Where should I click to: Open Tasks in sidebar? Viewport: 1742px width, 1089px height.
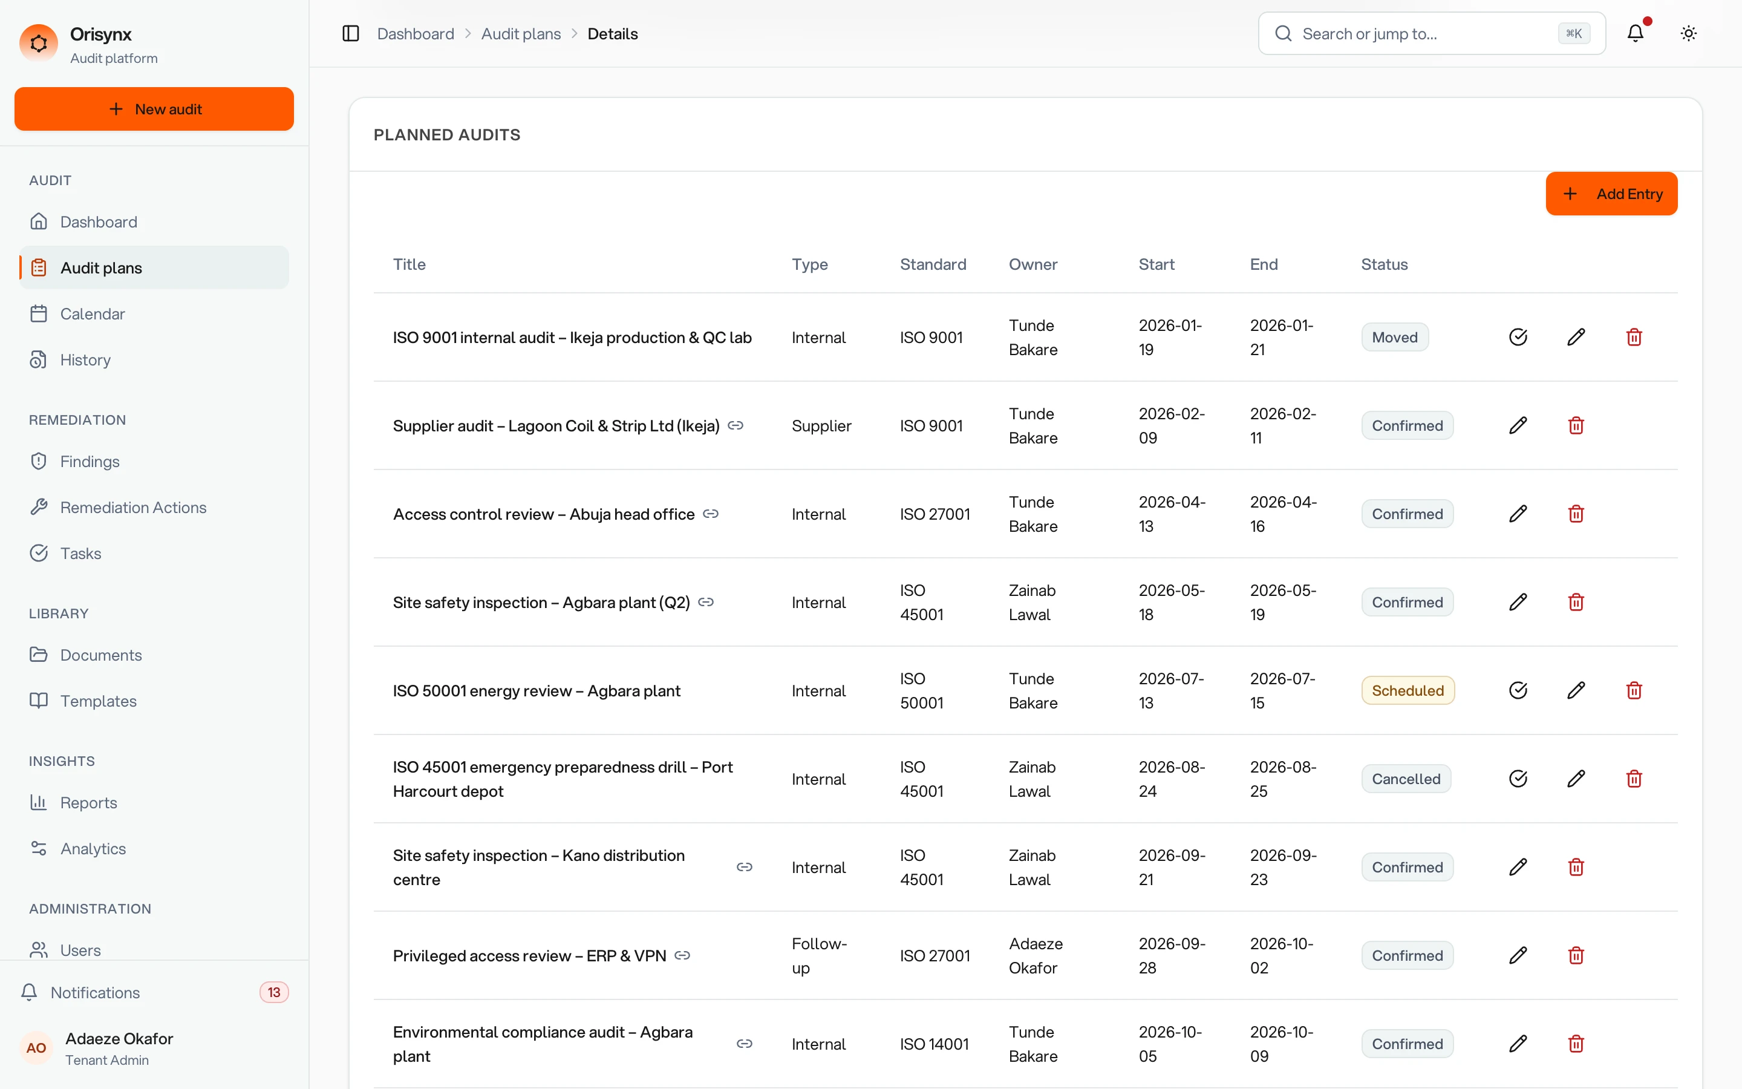click(x=154, y=554)
